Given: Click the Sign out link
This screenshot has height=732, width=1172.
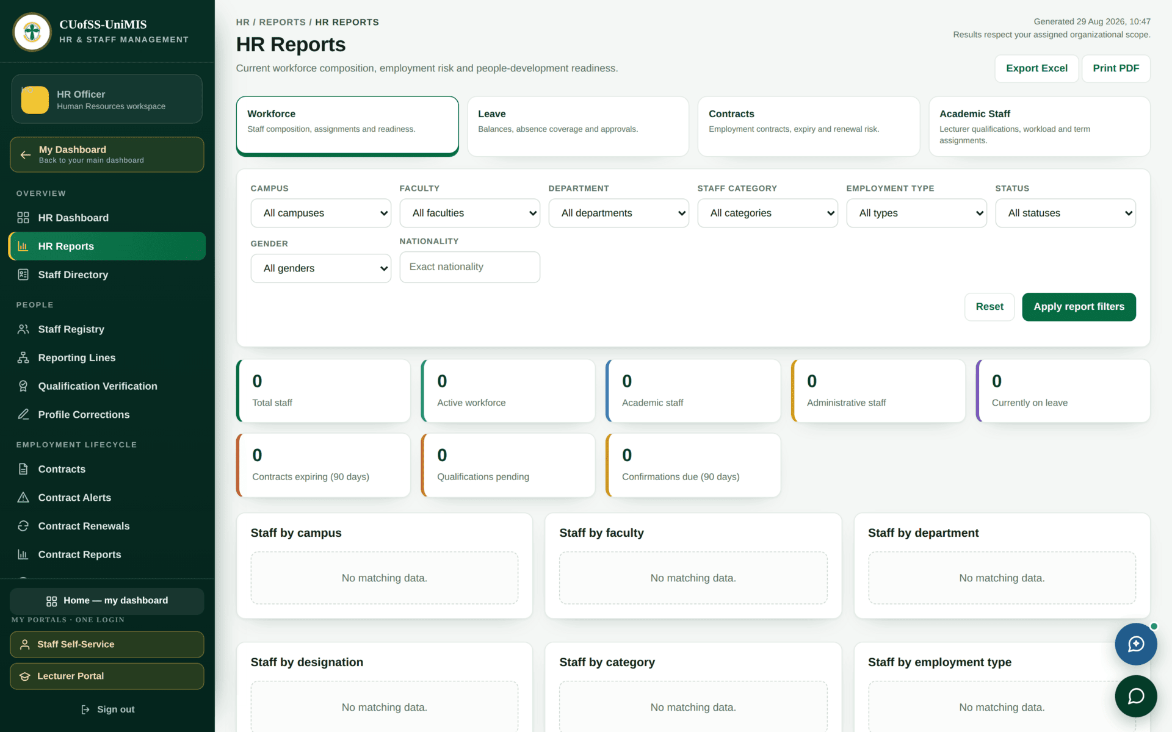Looking at the screenshot, I should tap(107, 709).
